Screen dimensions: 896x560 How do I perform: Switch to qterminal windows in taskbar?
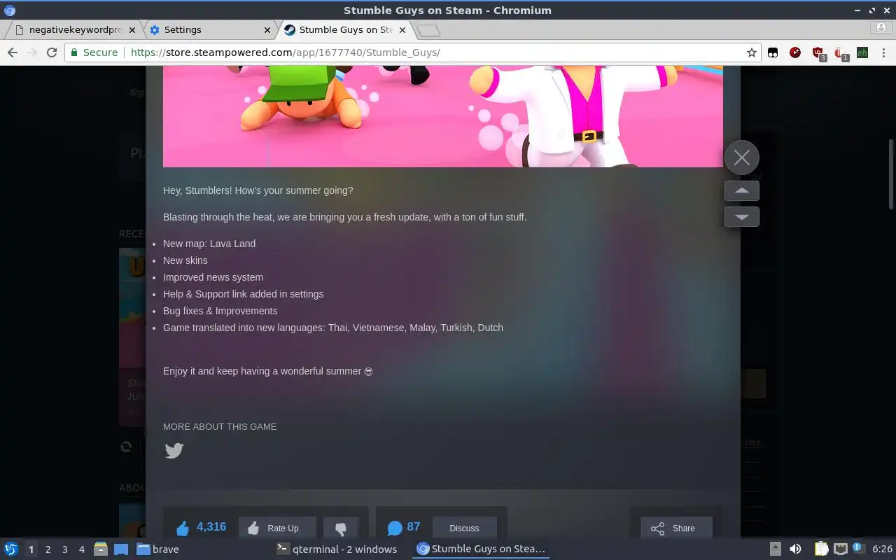pos(337,549)
